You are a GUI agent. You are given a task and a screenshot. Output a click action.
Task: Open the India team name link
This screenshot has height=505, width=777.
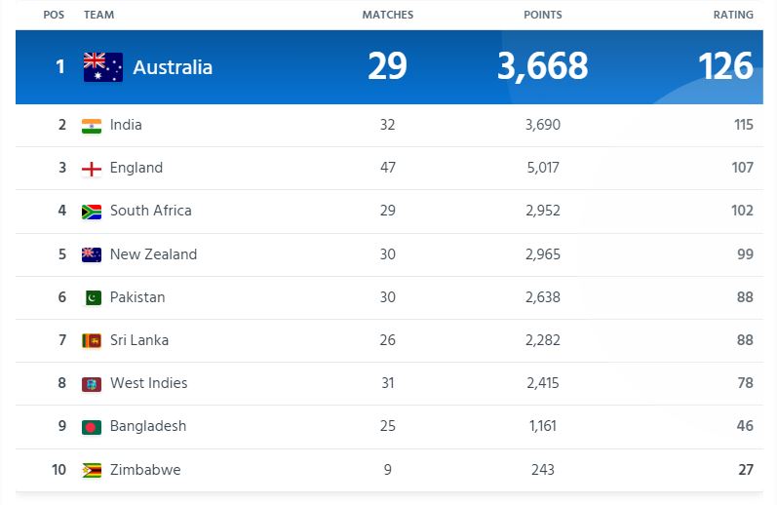126,125
